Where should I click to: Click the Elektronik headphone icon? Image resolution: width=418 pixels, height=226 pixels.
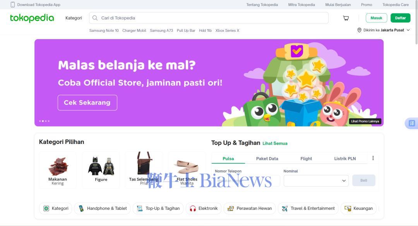click(x=193, y=209)
